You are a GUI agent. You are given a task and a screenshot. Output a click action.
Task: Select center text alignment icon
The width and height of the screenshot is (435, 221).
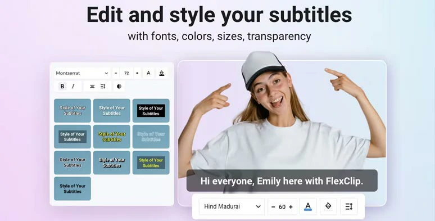[x=92, y=87]
